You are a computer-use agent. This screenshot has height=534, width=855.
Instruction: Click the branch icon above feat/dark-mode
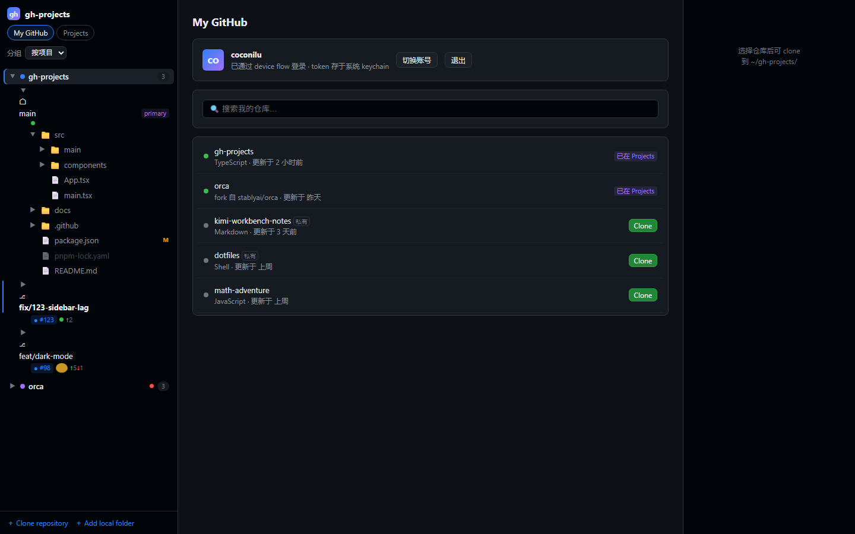(23, 345)
